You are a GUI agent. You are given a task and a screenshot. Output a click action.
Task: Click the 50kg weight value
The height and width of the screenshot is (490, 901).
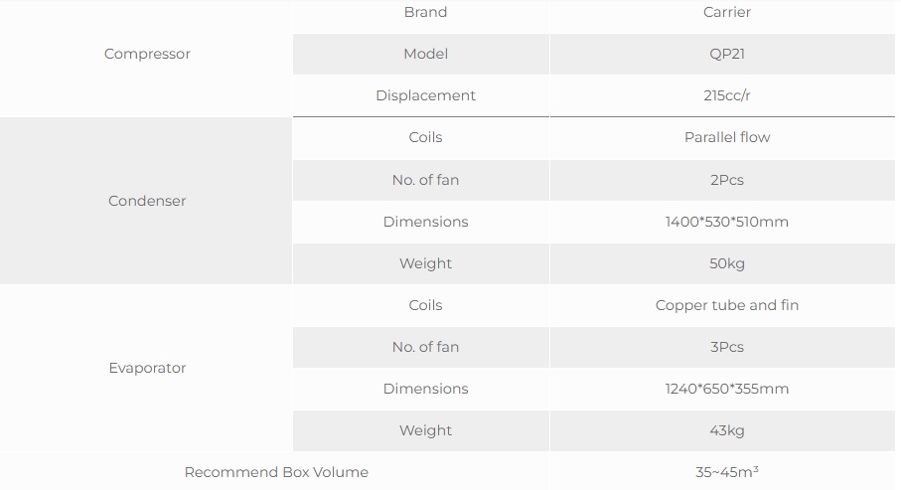click(x=726, y=263)
